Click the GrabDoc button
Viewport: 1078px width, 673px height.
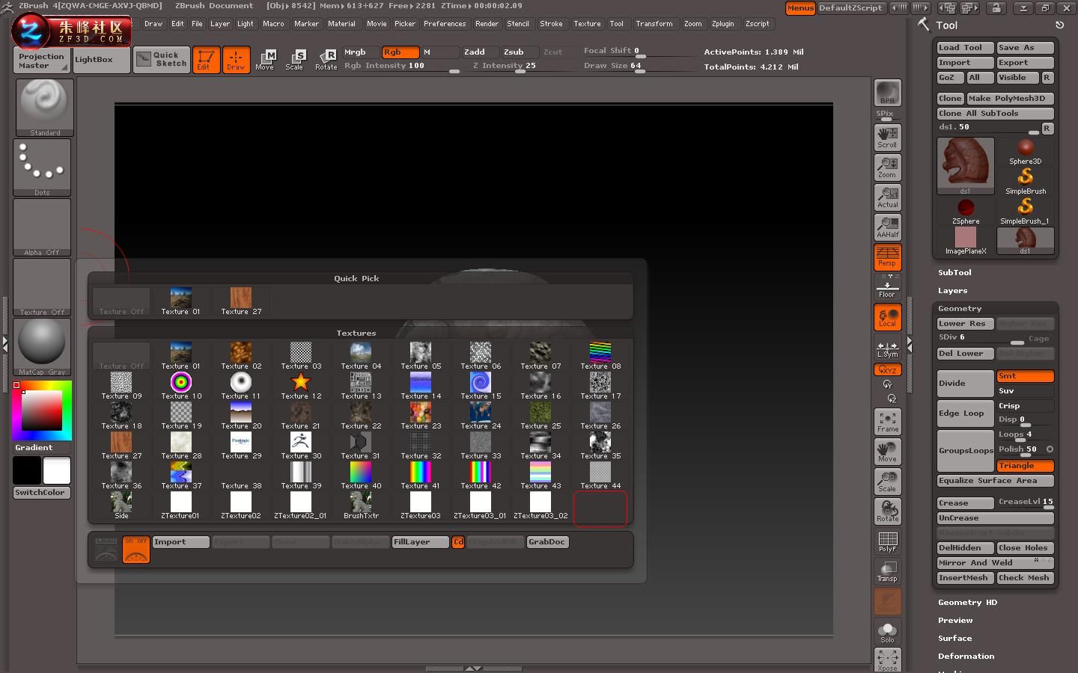[x=547, y=541]
